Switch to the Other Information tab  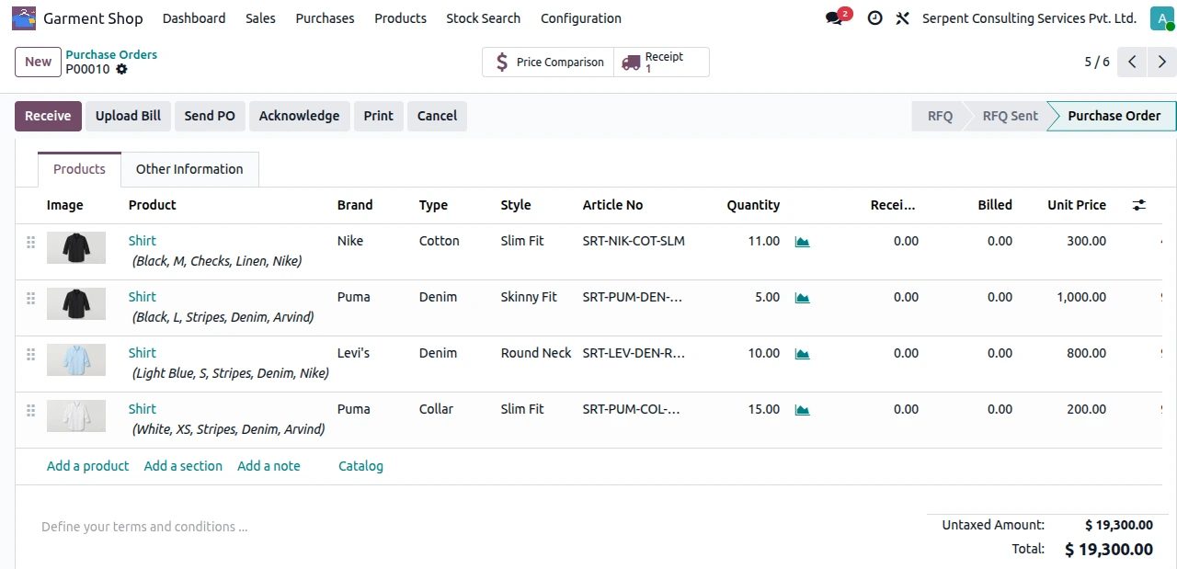(x=189, y=169)
